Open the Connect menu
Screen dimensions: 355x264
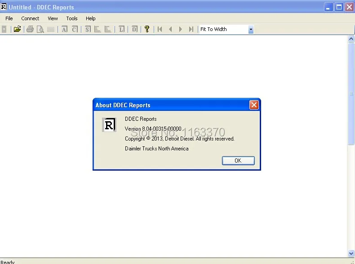coord(30,18)
